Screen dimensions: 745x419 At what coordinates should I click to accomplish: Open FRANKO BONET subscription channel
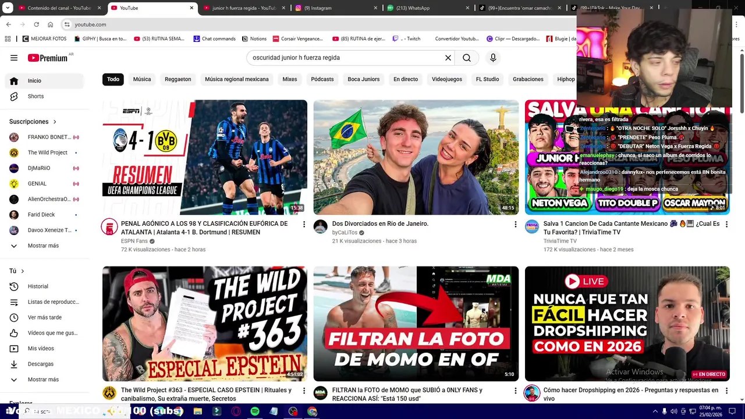coord(44,137)
